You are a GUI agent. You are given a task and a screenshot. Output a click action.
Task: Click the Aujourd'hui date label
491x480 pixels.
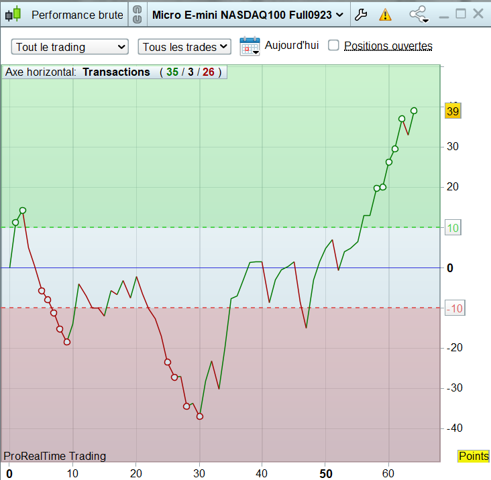tap(292, 46)
